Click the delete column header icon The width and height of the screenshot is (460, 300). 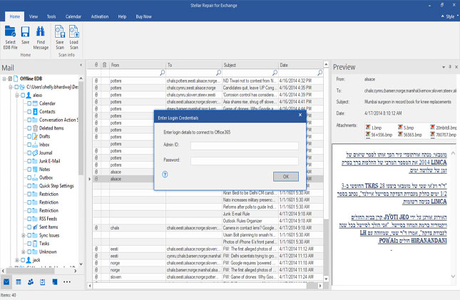[104, 65]
